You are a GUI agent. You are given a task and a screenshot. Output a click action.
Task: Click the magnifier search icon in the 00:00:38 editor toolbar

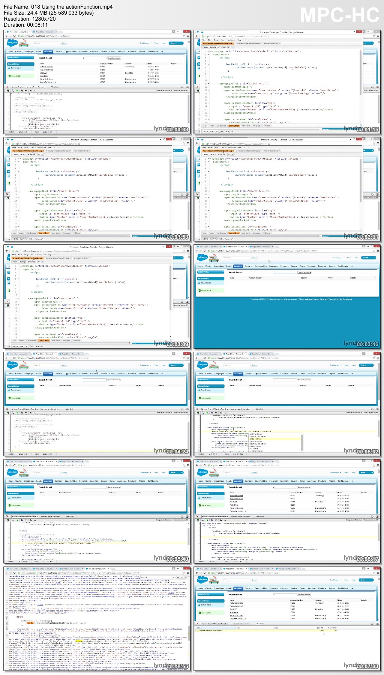[x=12, y=90]
